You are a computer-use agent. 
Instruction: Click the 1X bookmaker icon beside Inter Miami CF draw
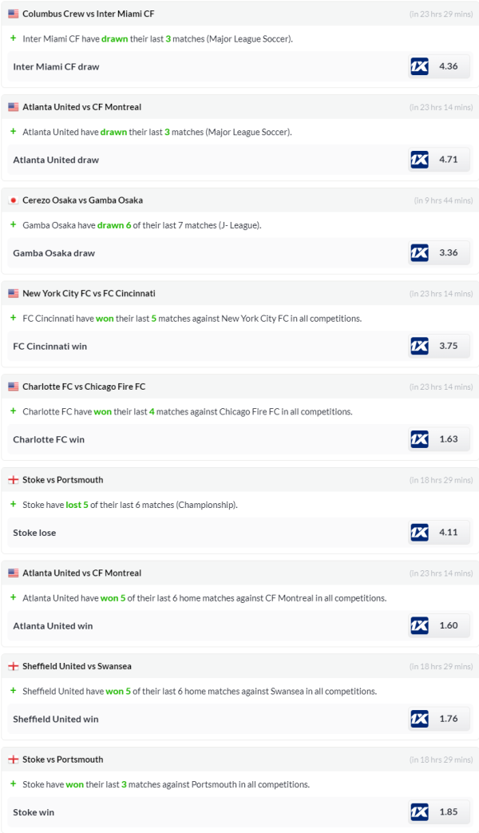click(x=419, y=66)
